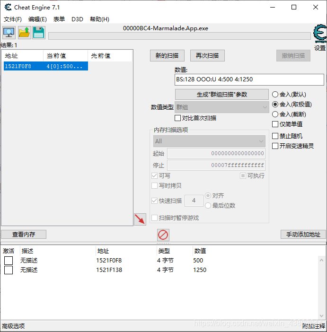This screenshot has width=327, height=332.
Task: Expand the memory region All dropdown
Action: point(209,141)
